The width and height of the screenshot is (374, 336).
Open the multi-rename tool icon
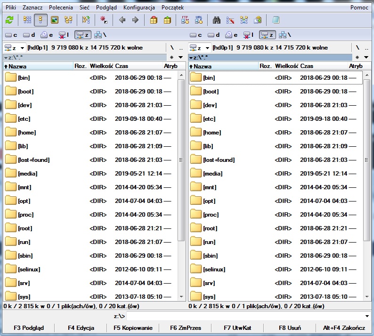pyautogui.click(x=230, y=20)
